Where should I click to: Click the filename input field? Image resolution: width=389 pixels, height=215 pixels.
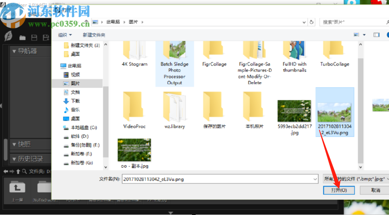pos(220,179)
